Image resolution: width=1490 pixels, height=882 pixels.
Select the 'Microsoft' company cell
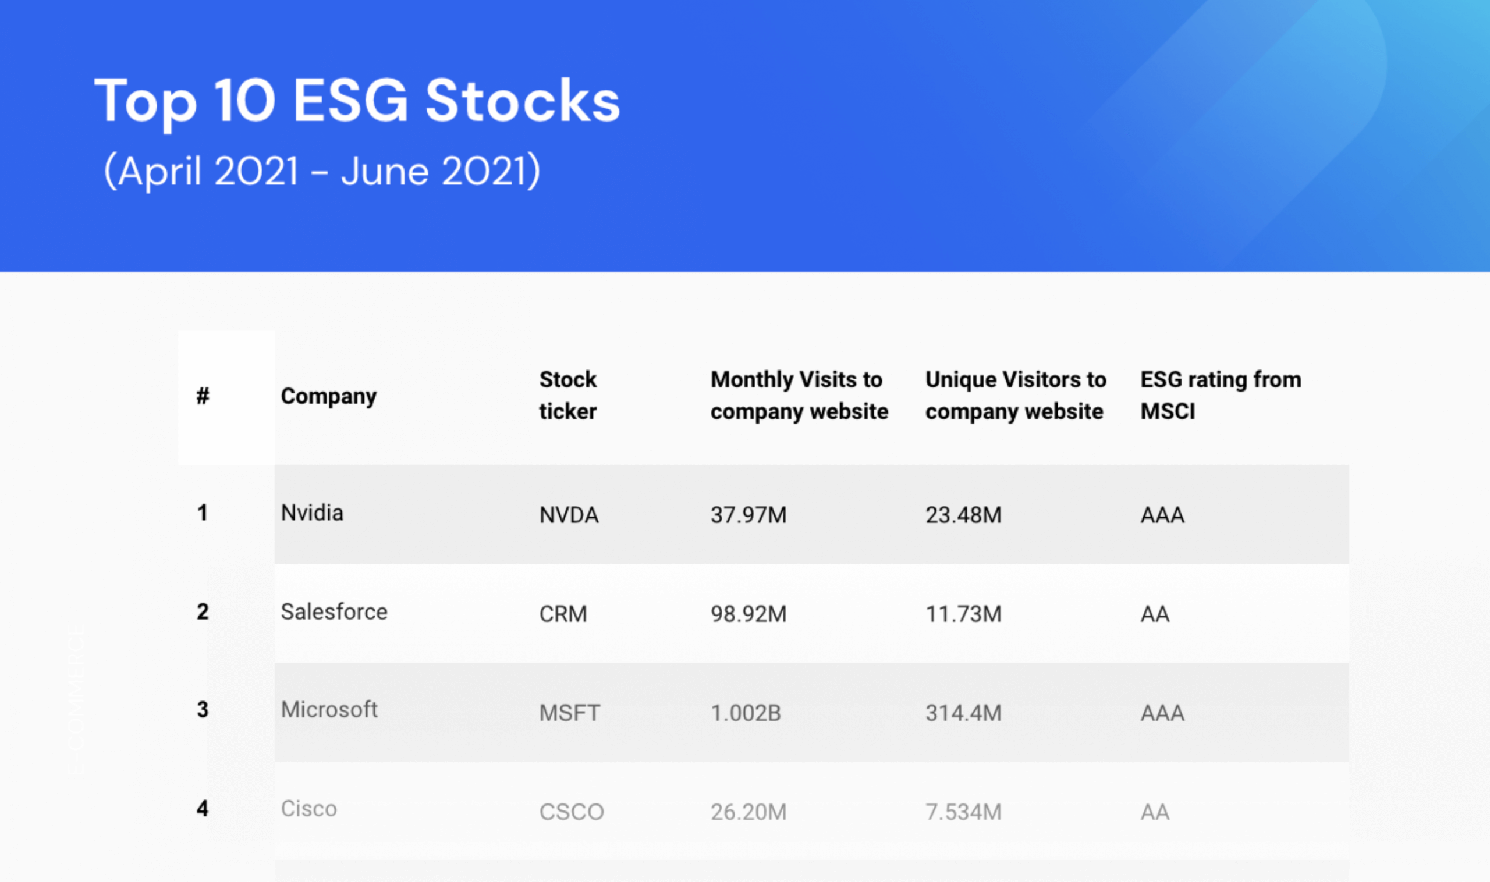tap(329, 710)
